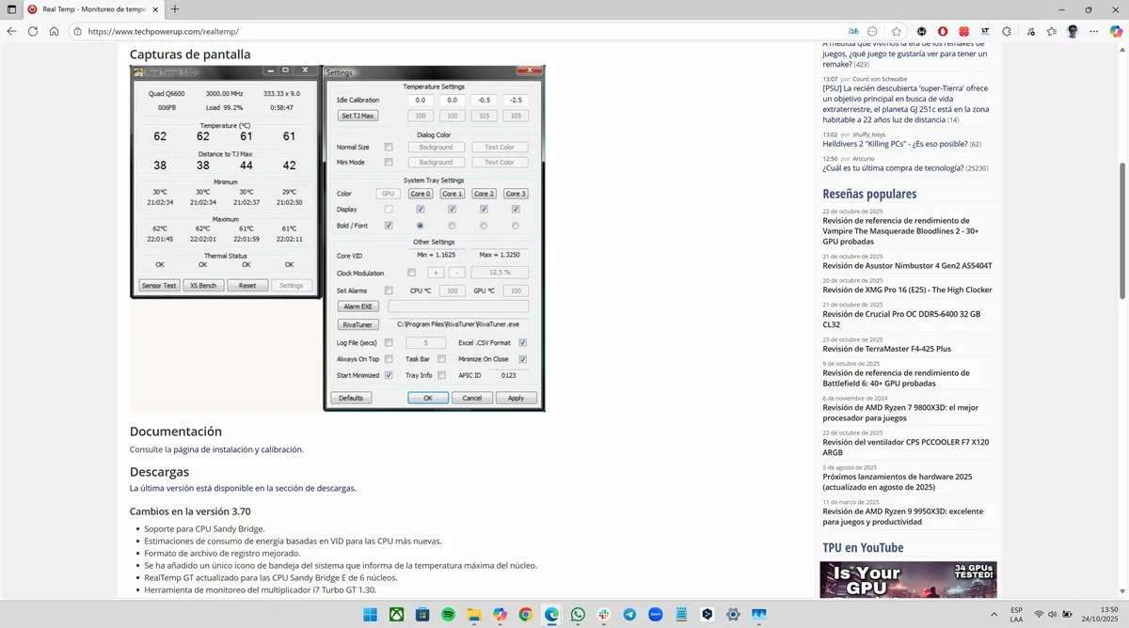Viewport: 1129px width, 628px height.
Task: Open the user profile avatar
Action: point(1073,31)
